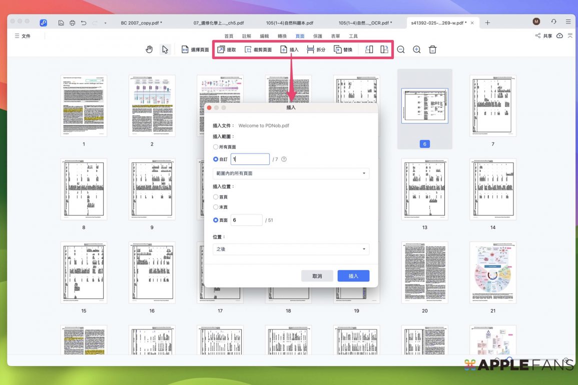Zoom out thumbnails with minus magnifier
578x385 pixels.
[401, 49]
